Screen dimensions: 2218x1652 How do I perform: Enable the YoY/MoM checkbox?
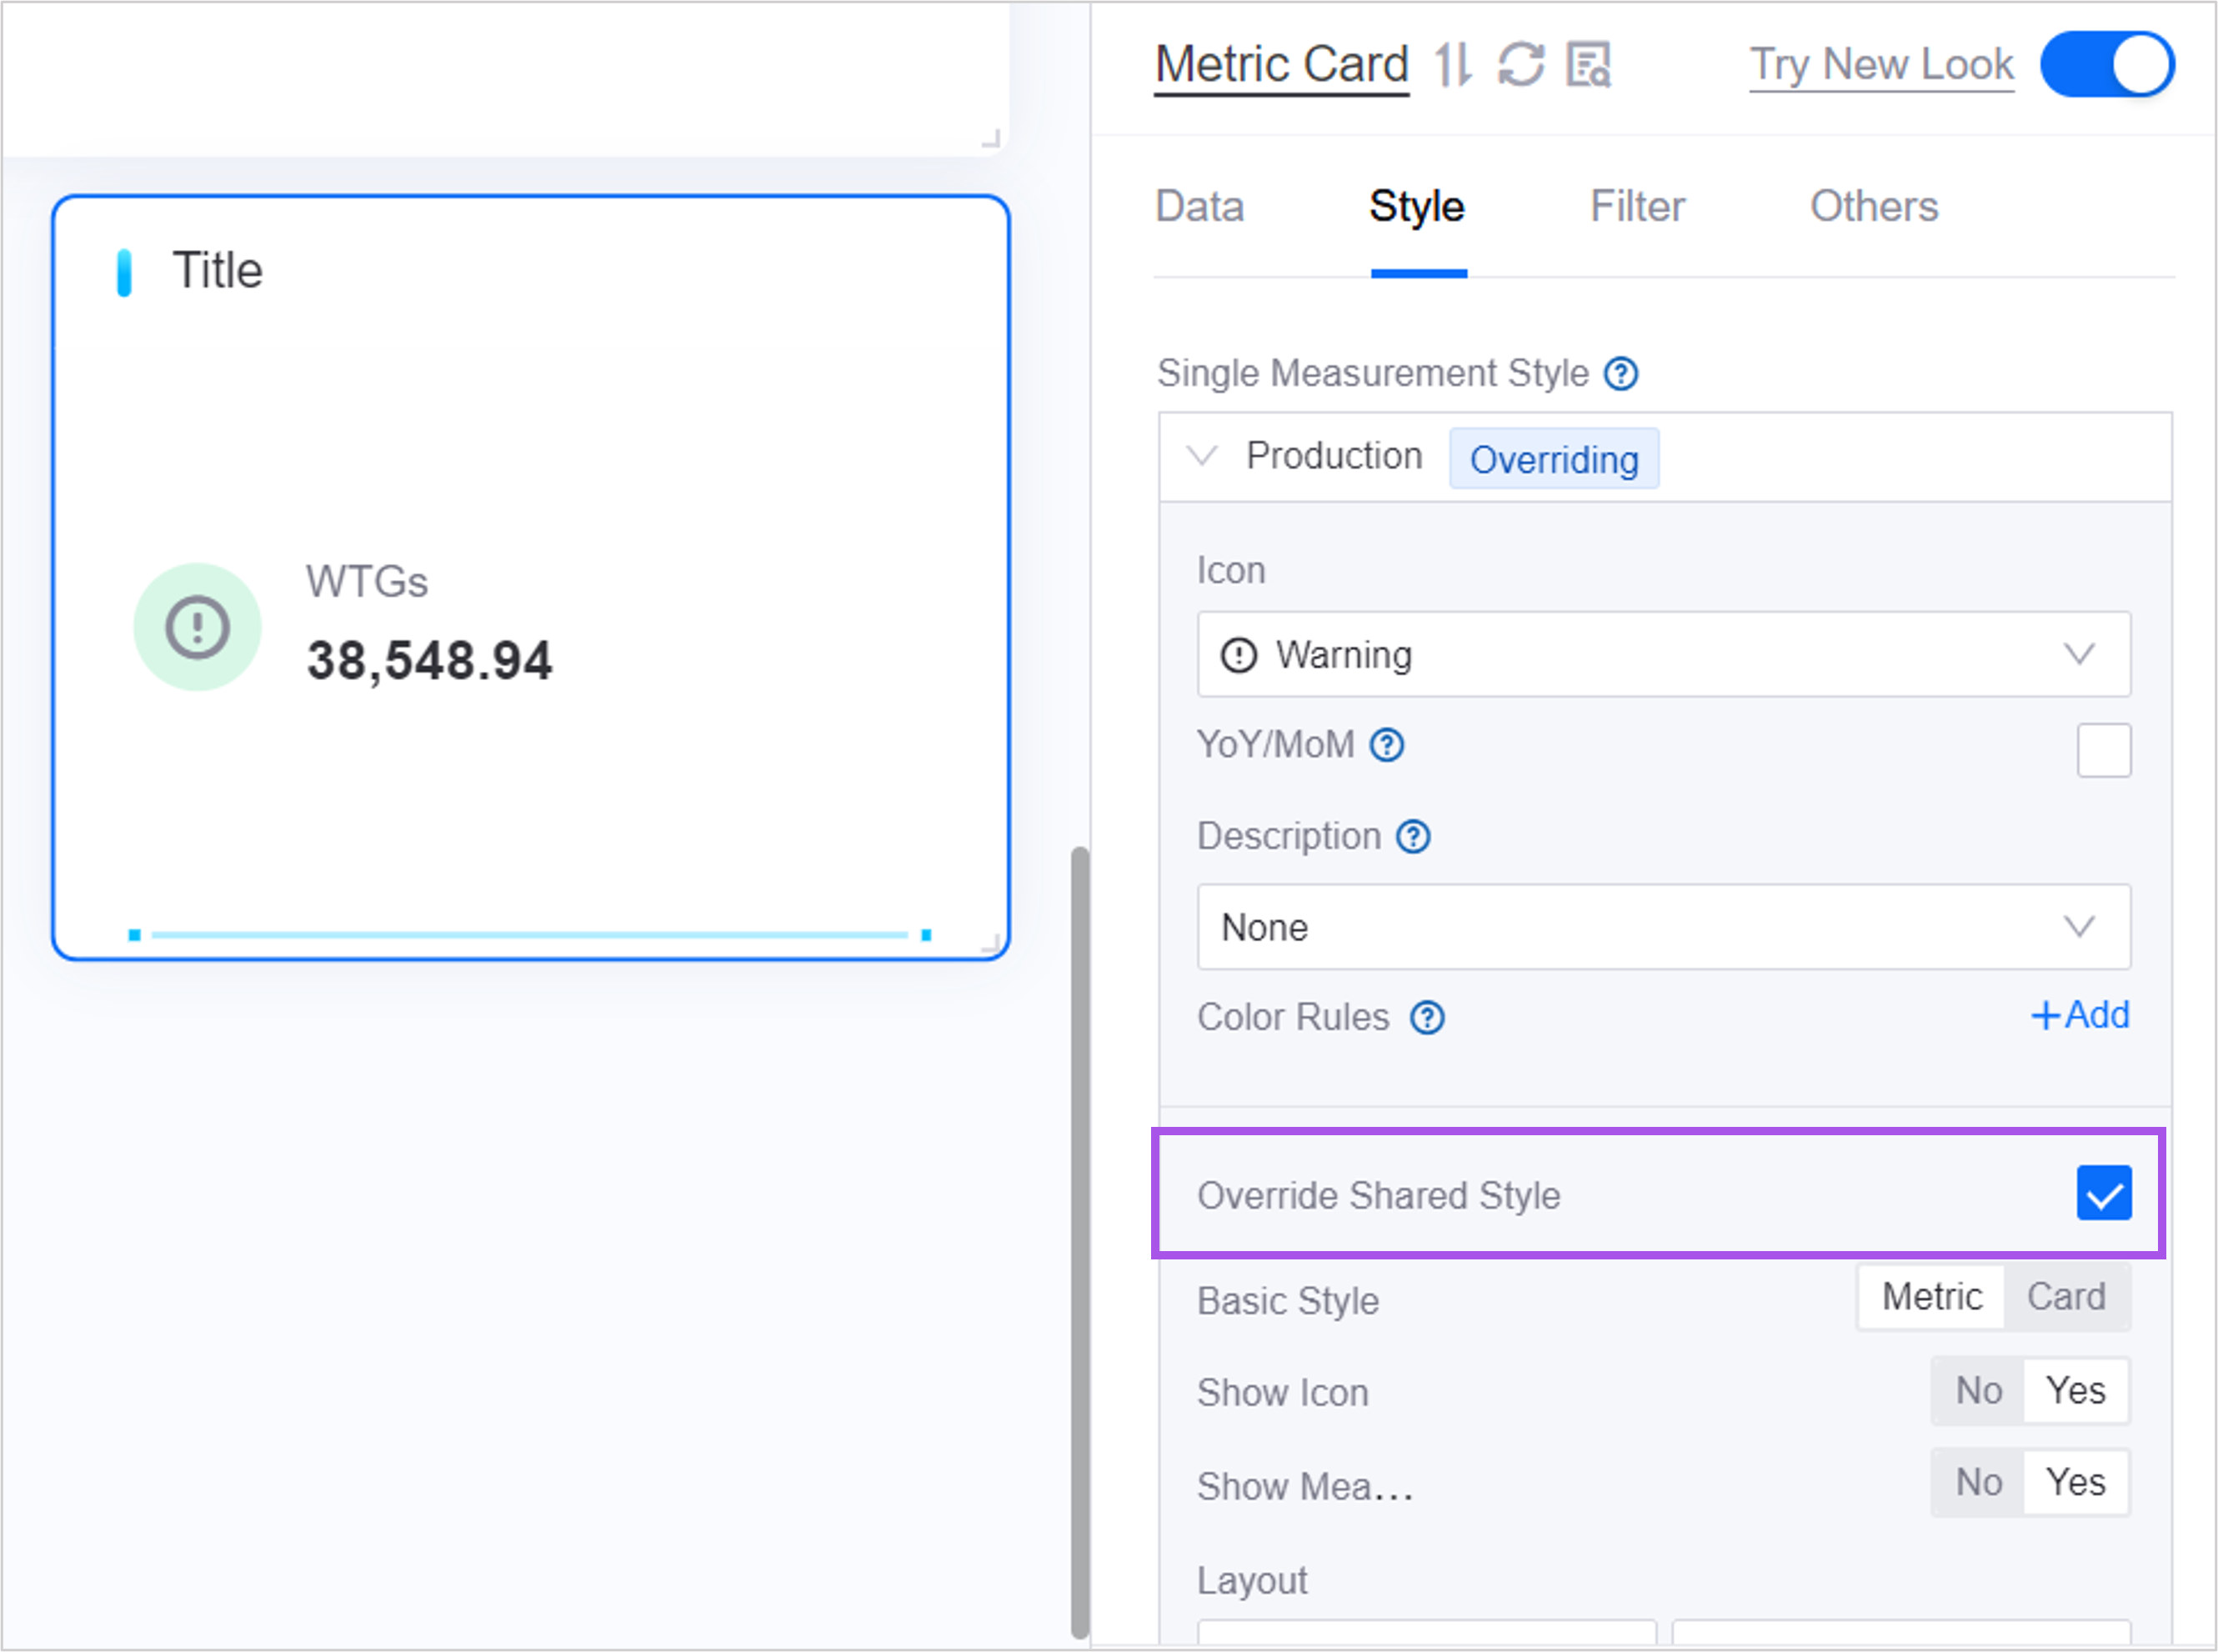[x=2103, y=750]
